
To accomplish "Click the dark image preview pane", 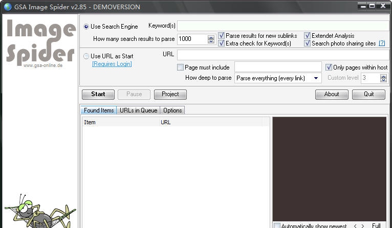I will click(x=329, y=169).
